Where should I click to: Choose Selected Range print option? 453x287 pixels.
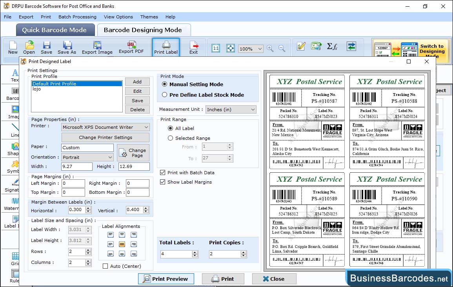(x=171, y=138)
